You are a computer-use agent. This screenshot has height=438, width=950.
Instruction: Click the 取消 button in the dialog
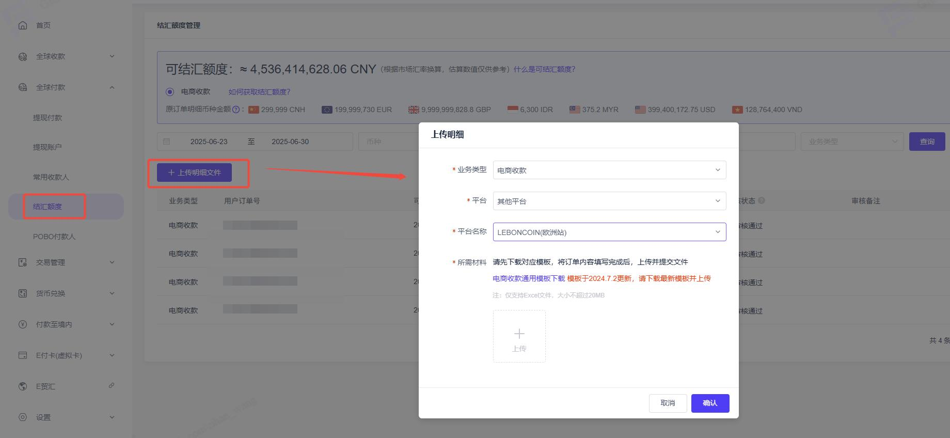click(x=668, y=403)
